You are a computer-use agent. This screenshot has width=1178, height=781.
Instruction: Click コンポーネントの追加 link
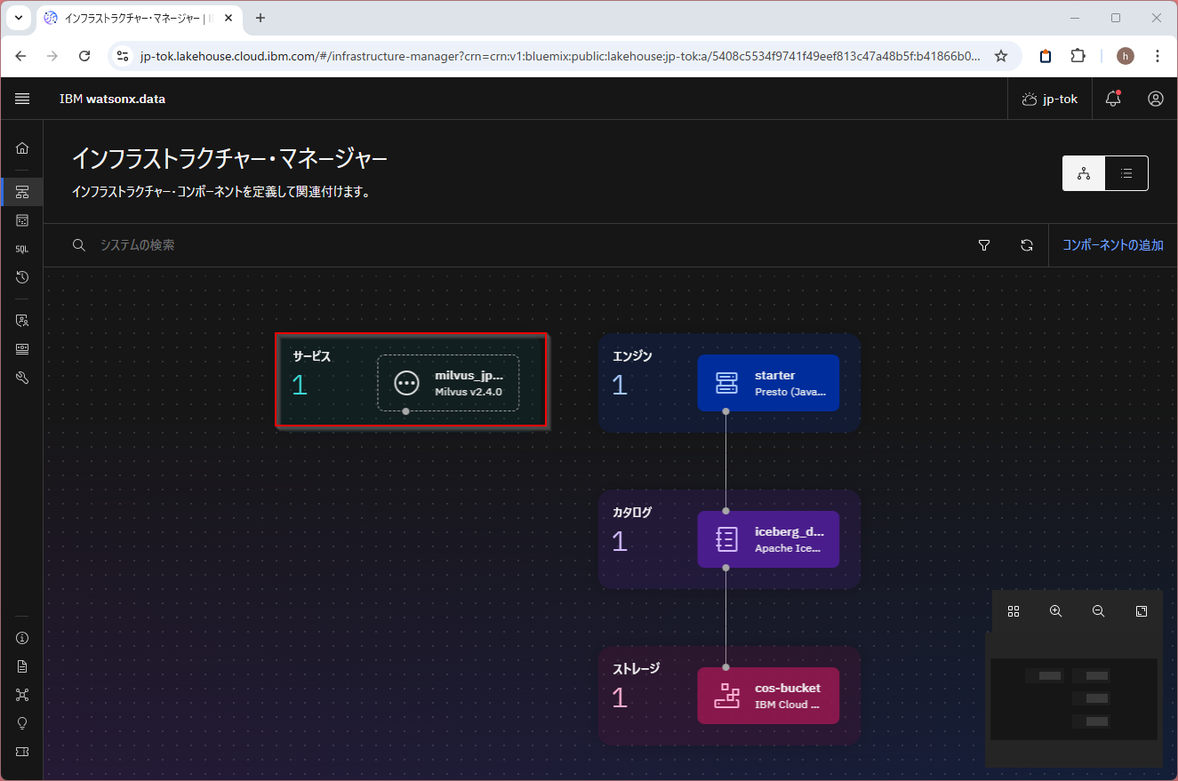pos(1113,245)
